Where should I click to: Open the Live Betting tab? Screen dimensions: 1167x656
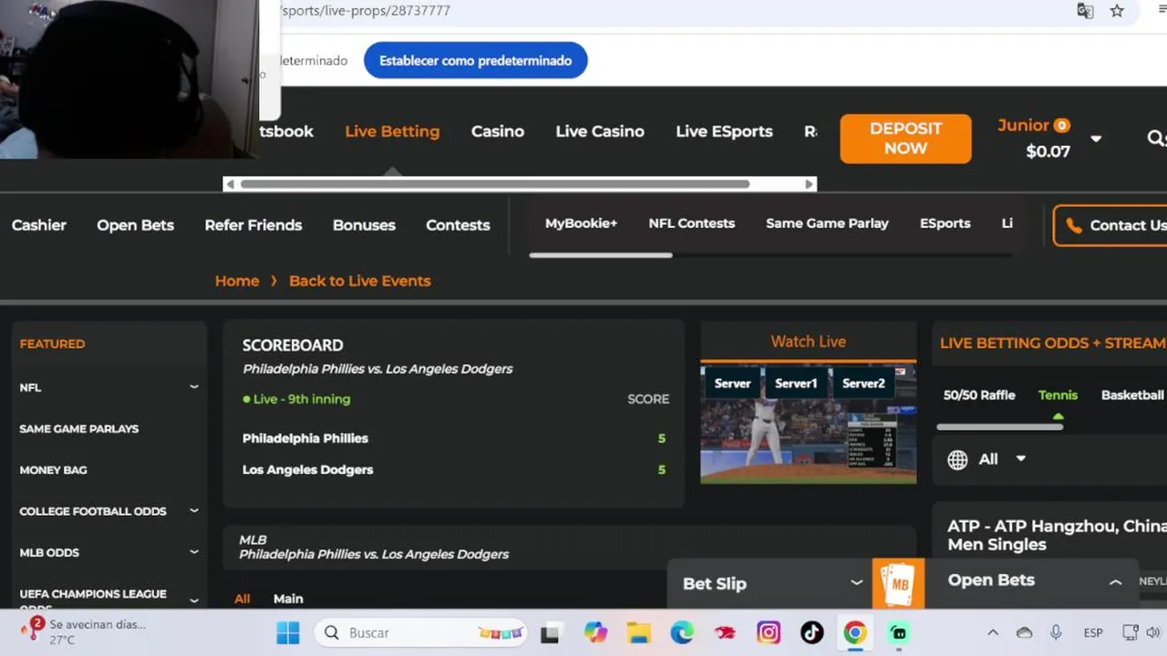coord(392,131)
